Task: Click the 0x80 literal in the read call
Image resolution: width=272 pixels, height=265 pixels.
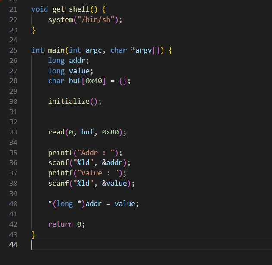Action: [110, 132]
